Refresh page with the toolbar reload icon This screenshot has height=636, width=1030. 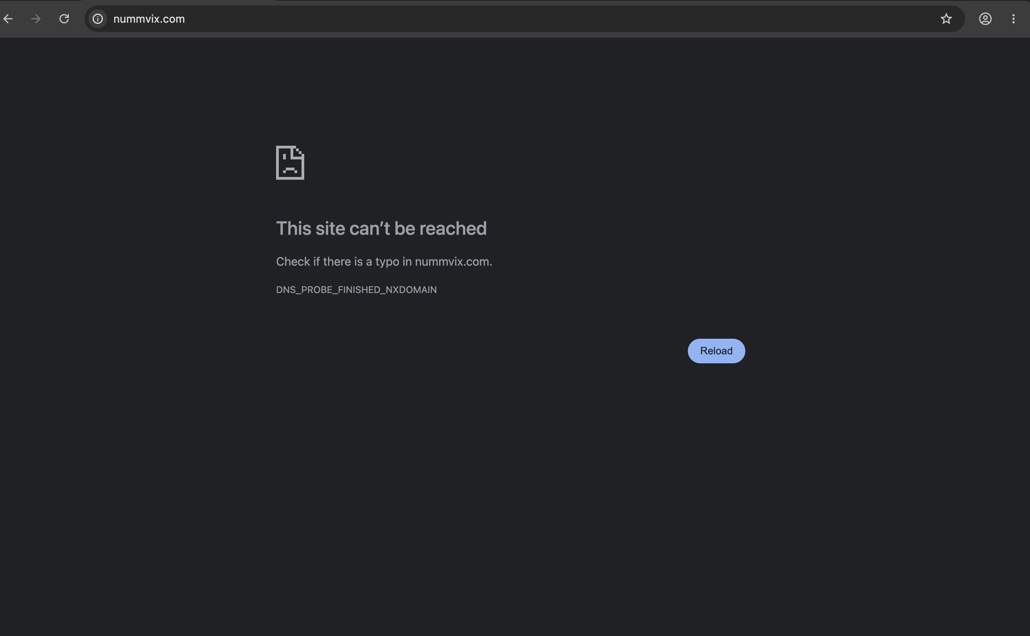(64, 19)
